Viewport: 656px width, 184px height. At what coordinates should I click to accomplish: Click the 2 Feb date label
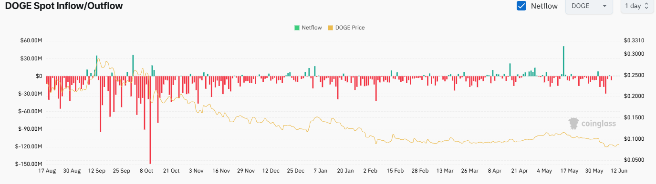[370, 171]
